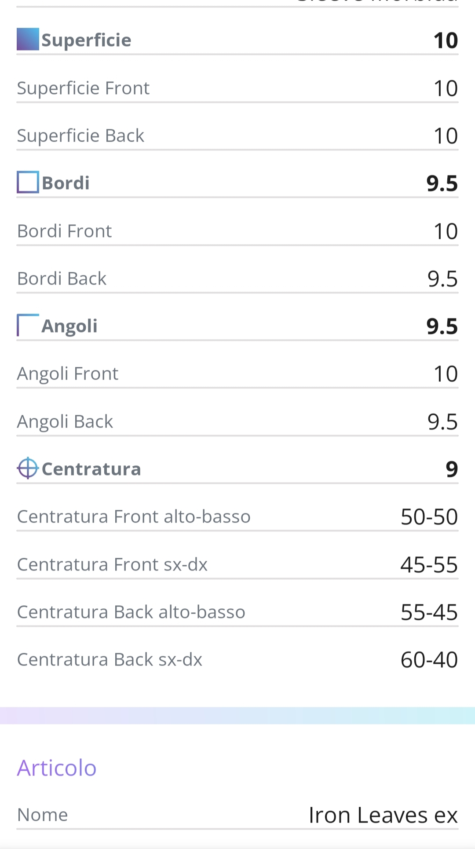Tap the gradient Superficie square icon
This screenshot has height=849, width=475.
(x=28, y=39)
